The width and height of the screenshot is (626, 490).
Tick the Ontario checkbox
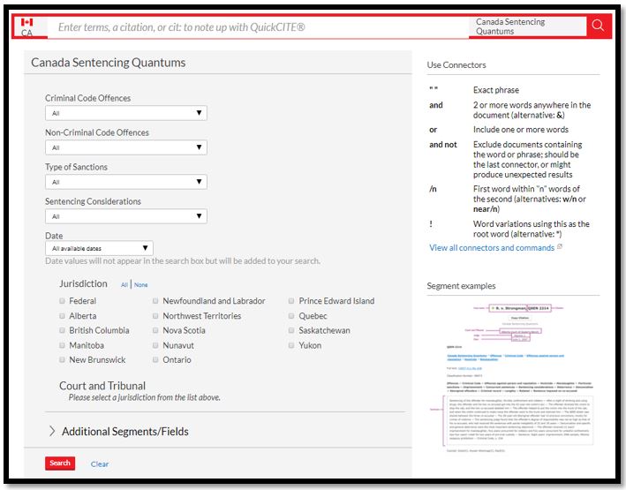point(155,359)
